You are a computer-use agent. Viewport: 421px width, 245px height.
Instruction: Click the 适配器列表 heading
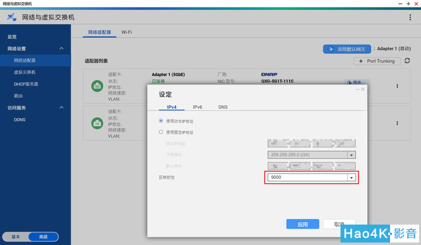click(96, 61)
